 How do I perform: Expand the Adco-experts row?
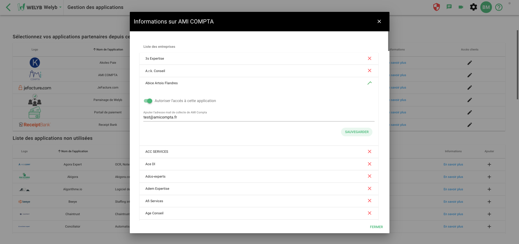[x=259, y=177]
